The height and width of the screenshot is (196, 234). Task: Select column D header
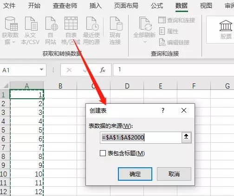tap(127, 86)
